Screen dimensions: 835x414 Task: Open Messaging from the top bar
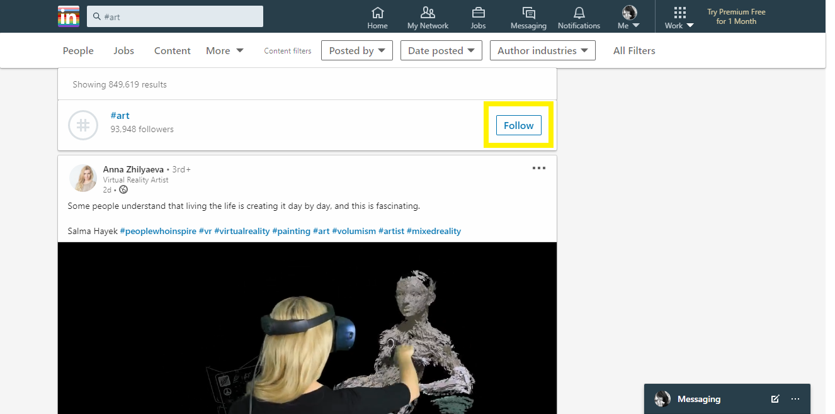[x=528, y=18]
